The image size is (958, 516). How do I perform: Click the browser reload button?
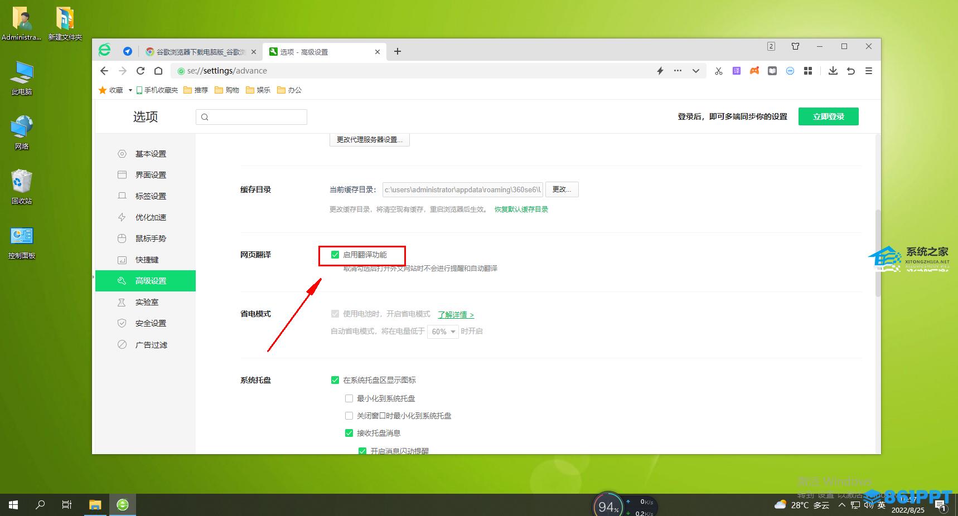[141, 71]
